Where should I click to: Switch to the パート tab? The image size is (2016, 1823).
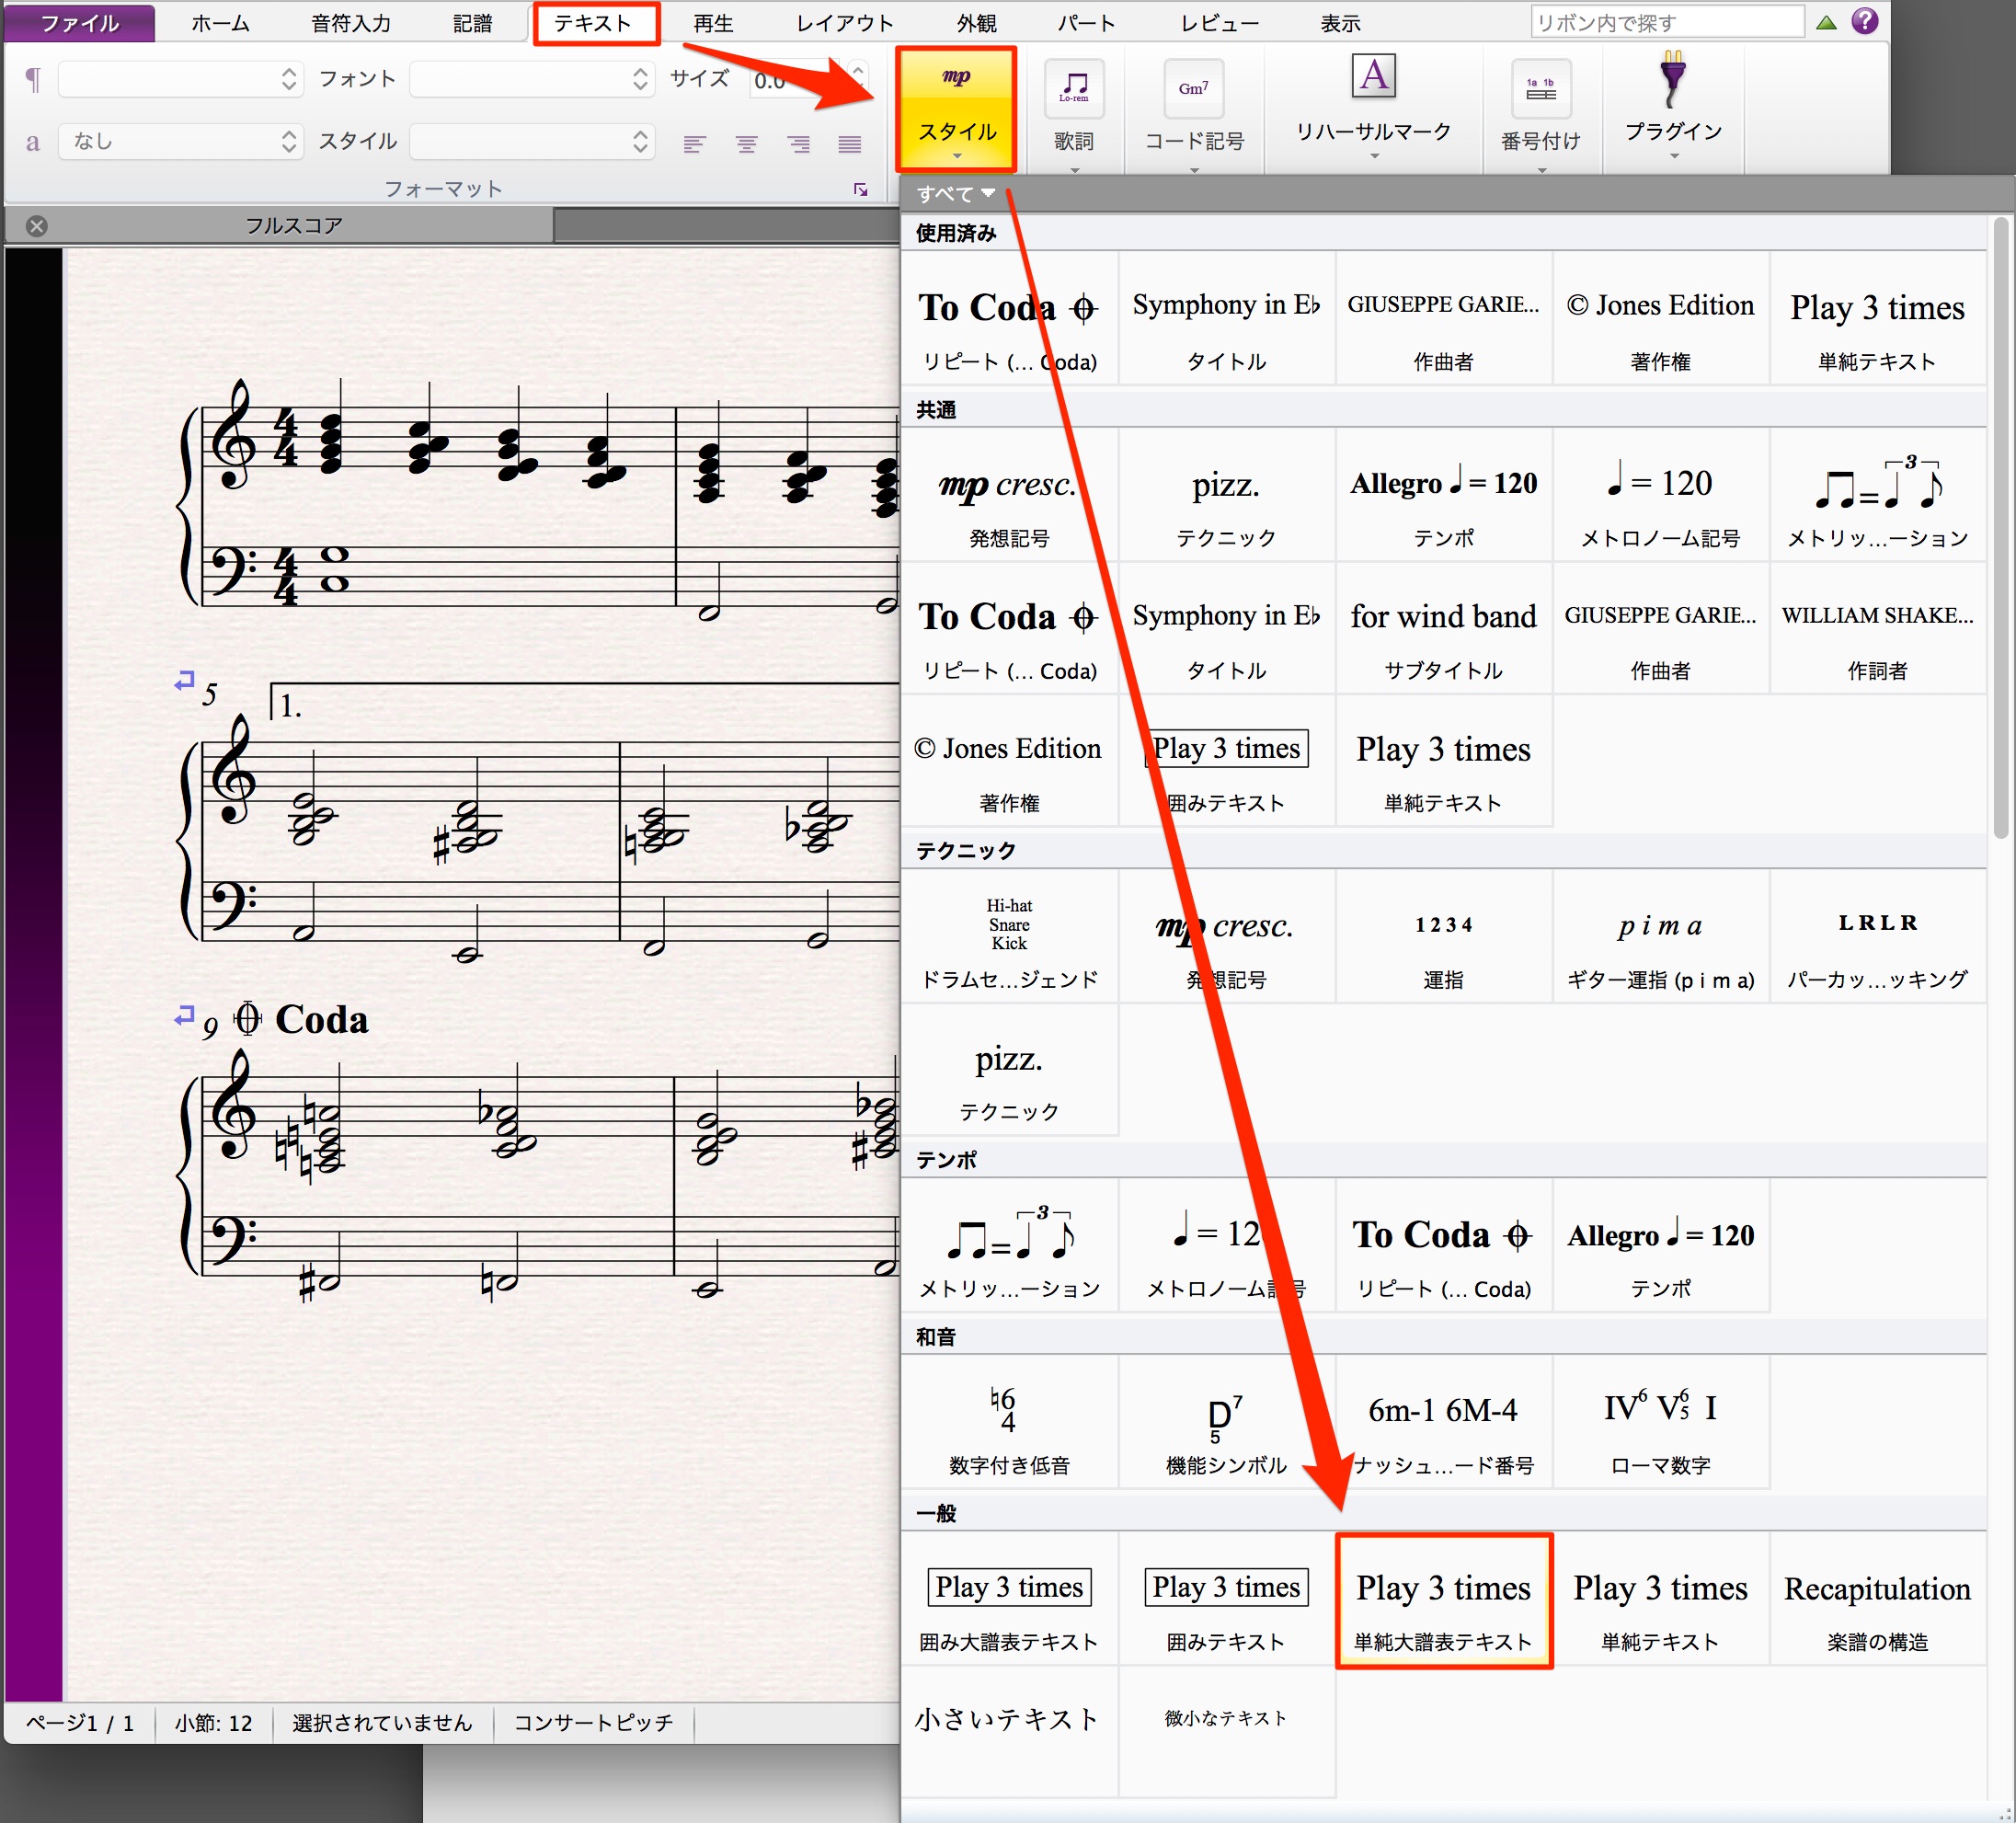click(1086, 23)
